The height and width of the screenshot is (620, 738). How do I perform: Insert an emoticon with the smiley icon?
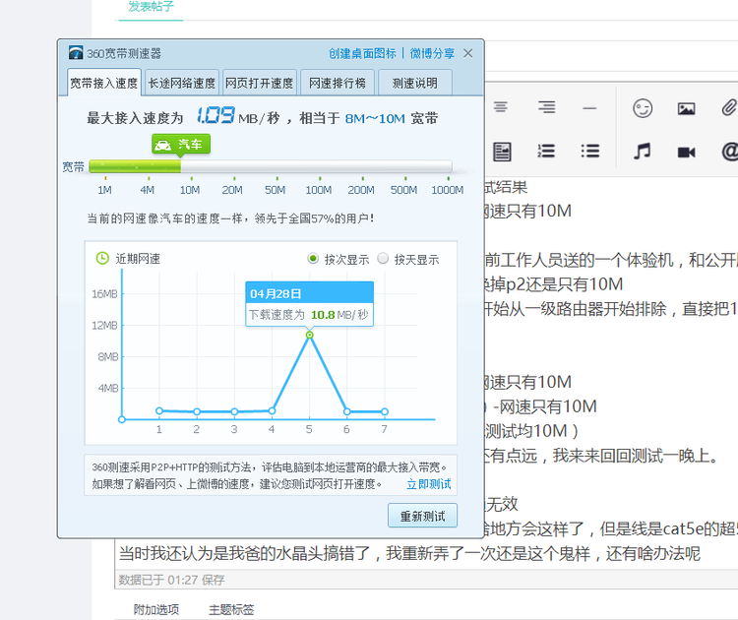643,107
